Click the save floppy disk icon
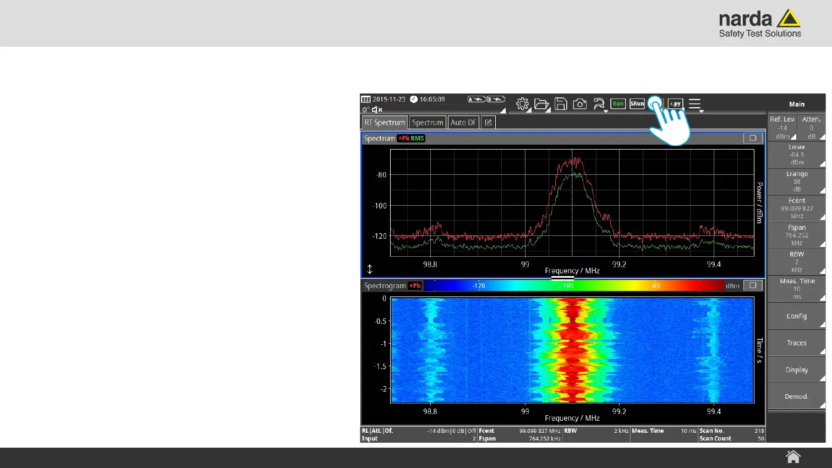The image size is (832, 468). [561, 104]
